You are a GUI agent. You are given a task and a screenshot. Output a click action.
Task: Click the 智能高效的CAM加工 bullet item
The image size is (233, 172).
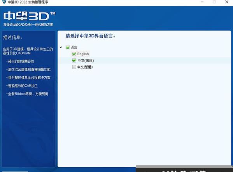tap(22, 86)
